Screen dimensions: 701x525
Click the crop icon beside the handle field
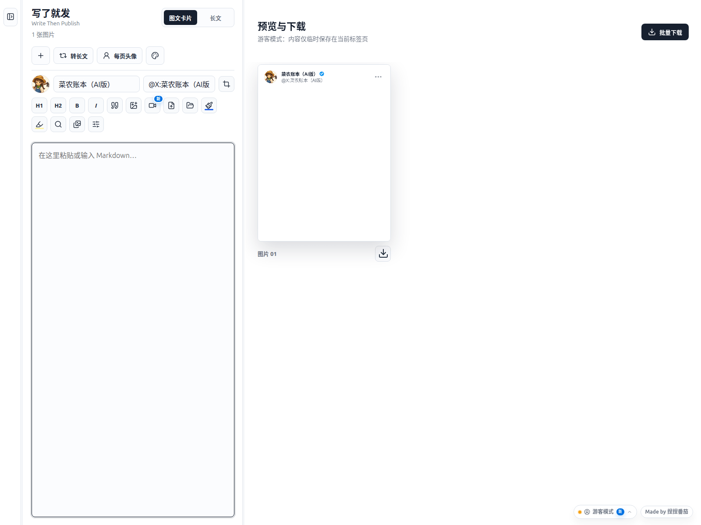pos(227,84)
